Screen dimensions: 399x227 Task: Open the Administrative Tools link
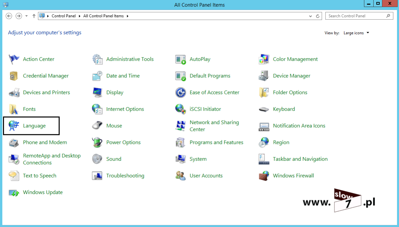pos(130,59)
